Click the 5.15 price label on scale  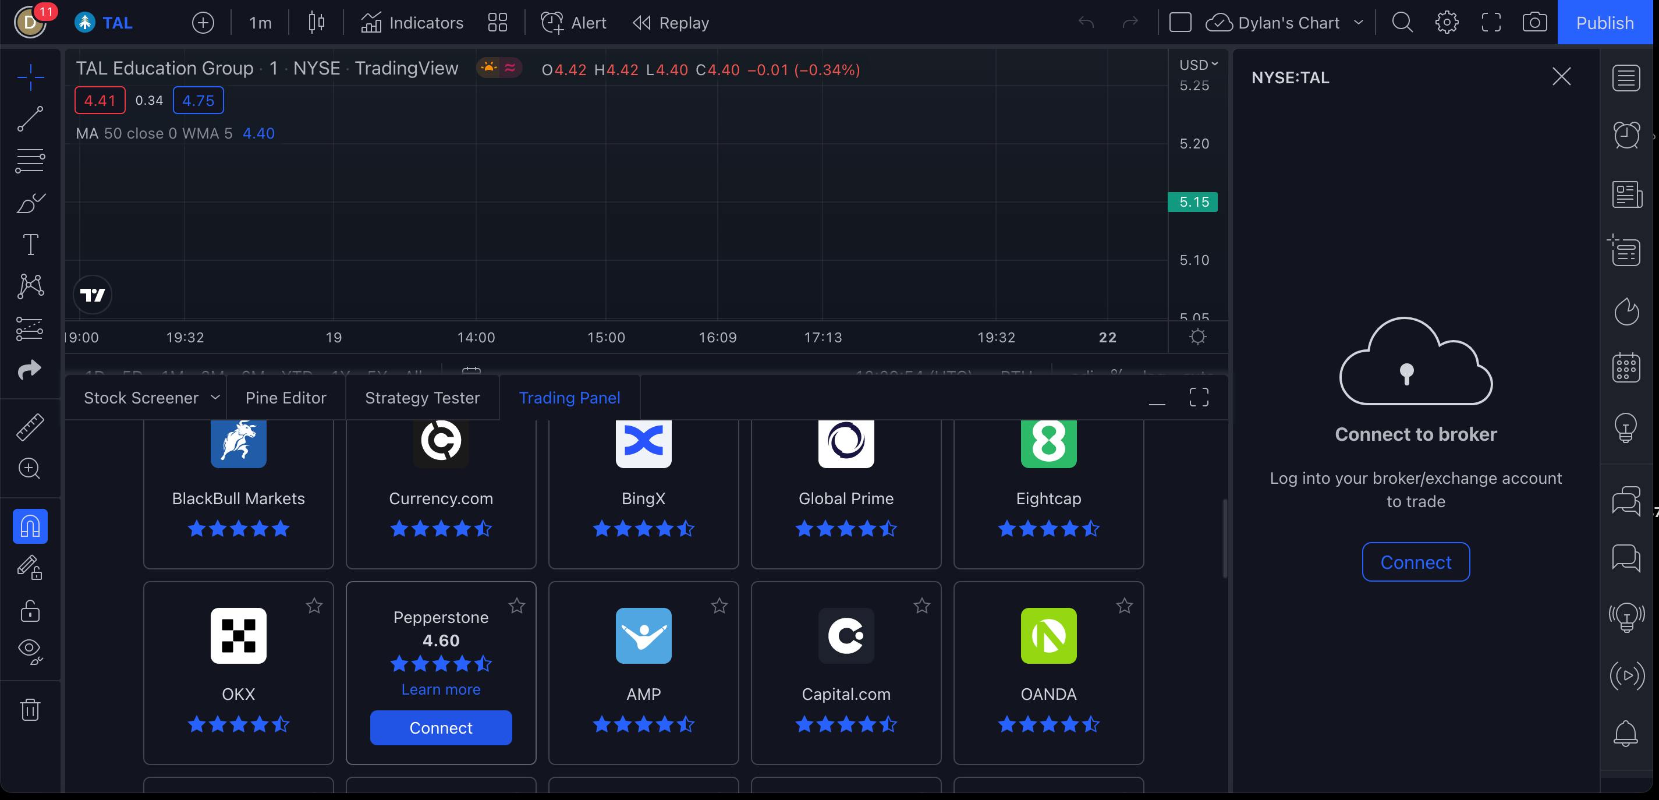(x=1193, y=201)
